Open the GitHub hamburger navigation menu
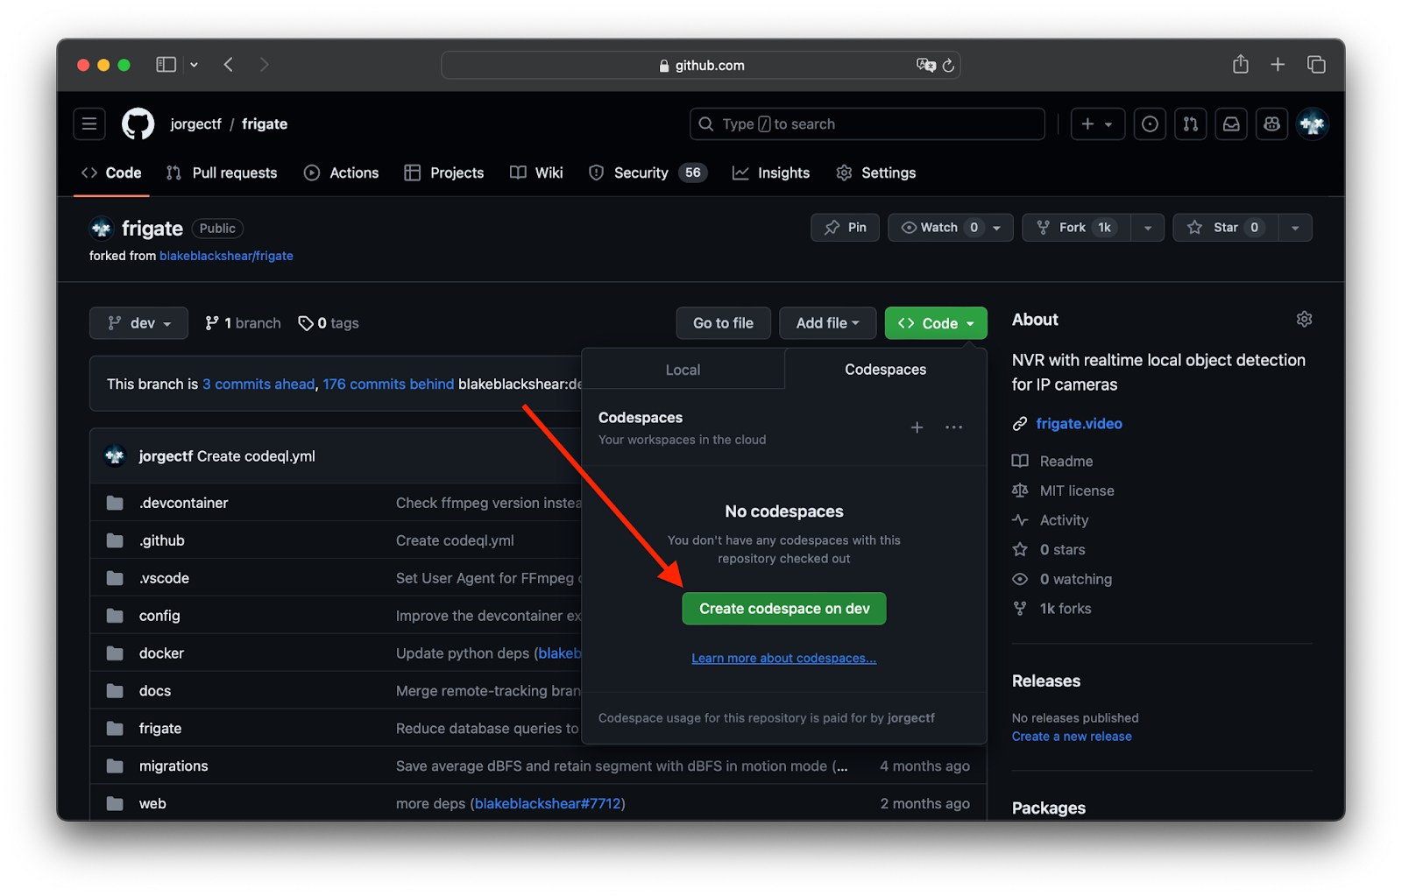Image resolution: width=1402 pixels, height=896 pixels. (89, 124)
